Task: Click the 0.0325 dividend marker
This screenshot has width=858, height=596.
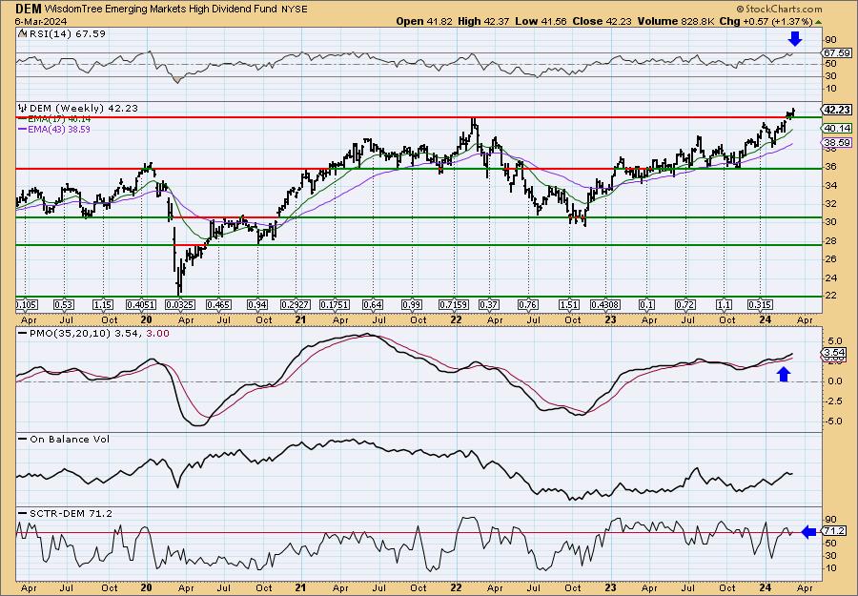Action: coord(182,305)
